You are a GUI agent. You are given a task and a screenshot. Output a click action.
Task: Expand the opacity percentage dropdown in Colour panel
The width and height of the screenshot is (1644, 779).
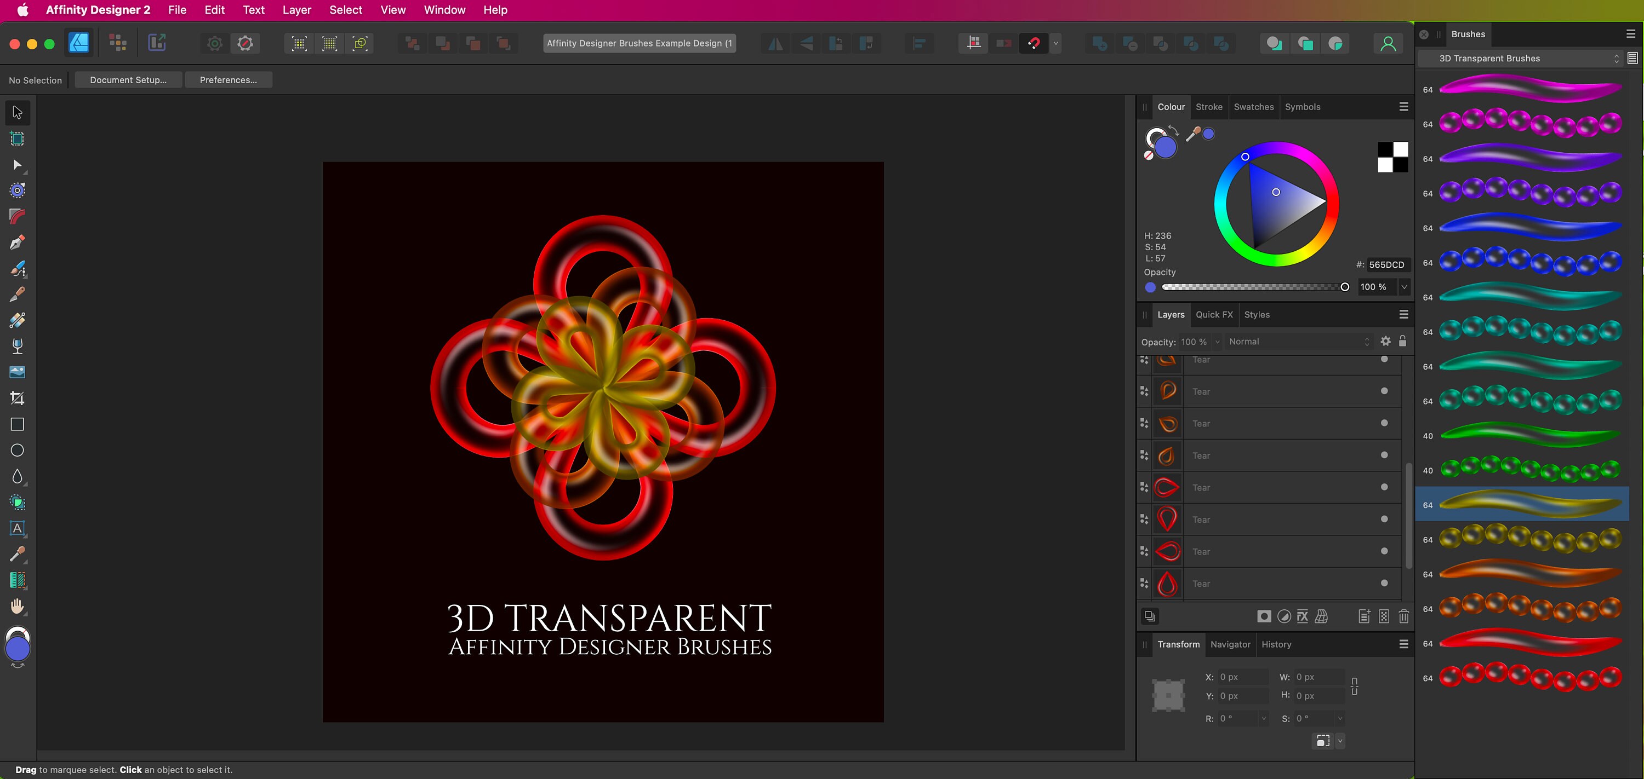[x=1404, y=287]
